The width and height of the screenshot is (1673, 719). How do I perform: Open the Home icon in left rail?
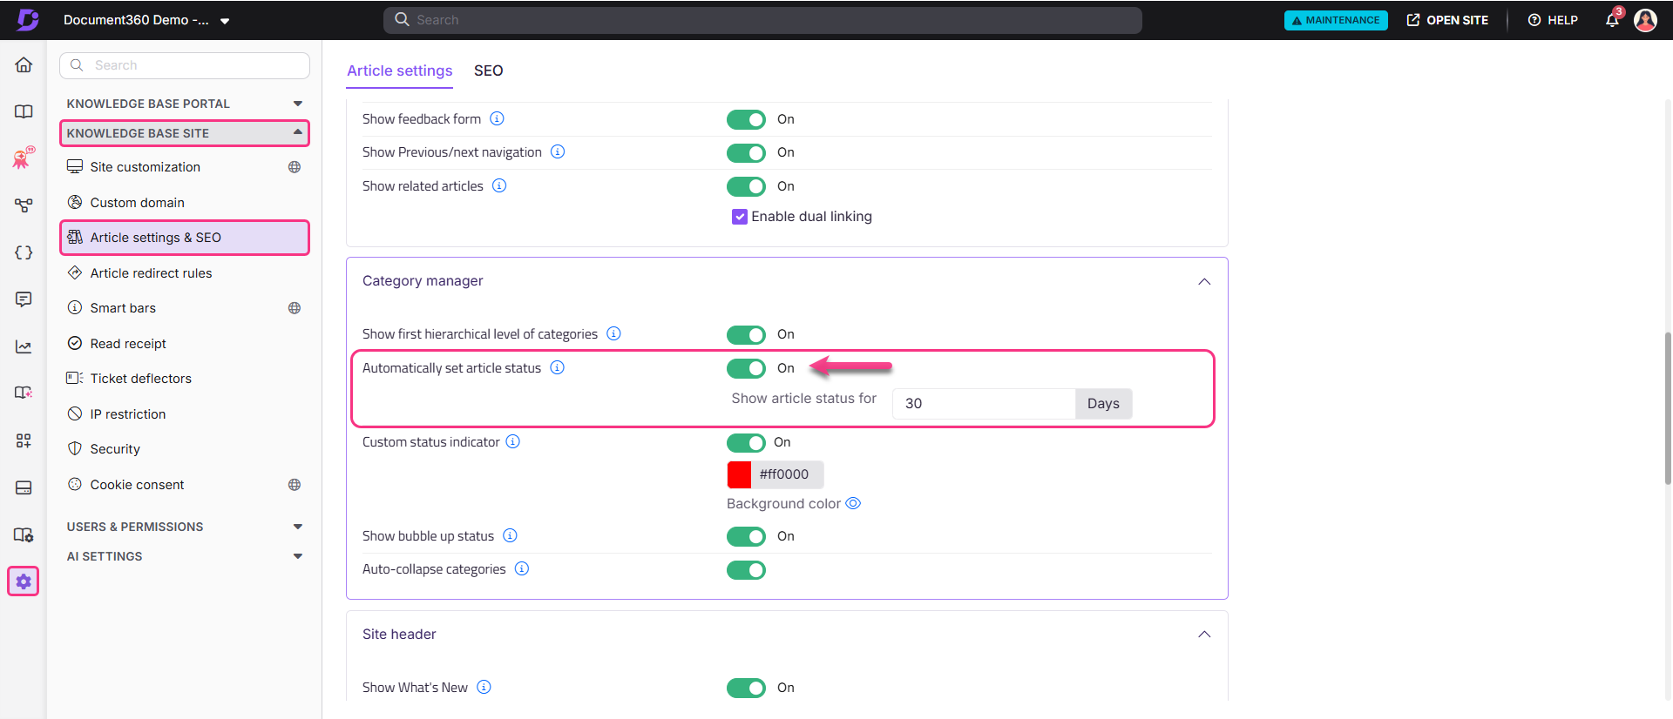(24, 64)
